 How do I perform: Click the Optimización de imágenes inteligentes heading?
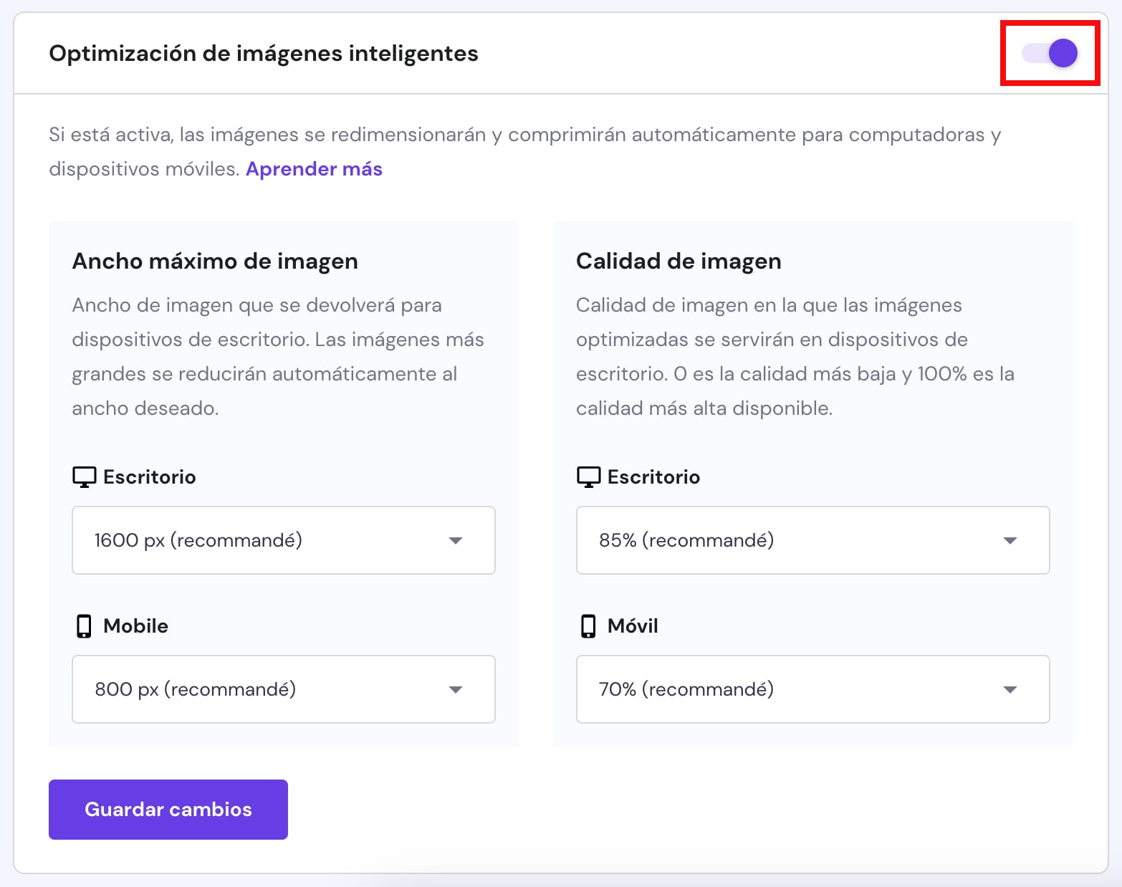tap(264, 53)
